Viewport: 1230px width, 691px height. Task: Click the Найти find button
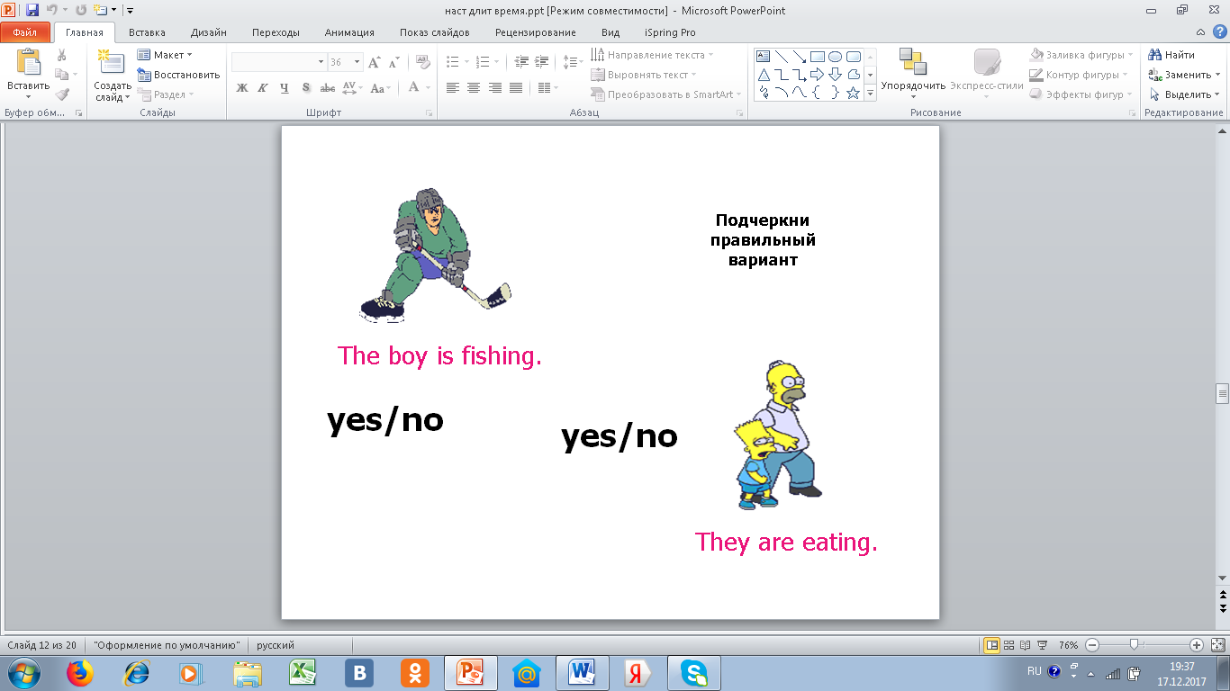click(1171, 55)
